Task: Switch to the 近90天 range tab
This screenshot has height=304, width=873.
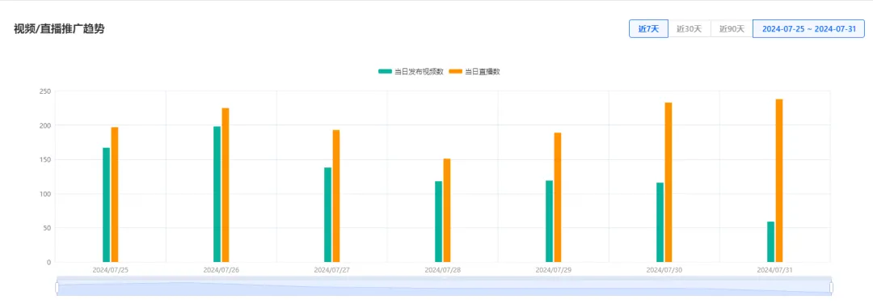Action: 732,29
